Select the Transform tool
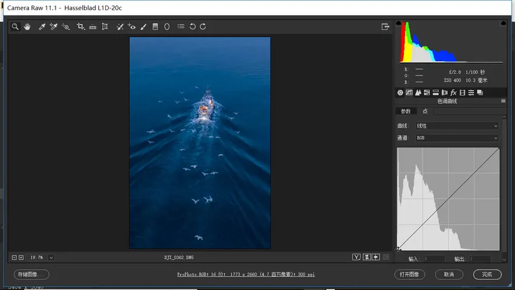The height and width of the screenshot is (290, 515). pos(105,27)
